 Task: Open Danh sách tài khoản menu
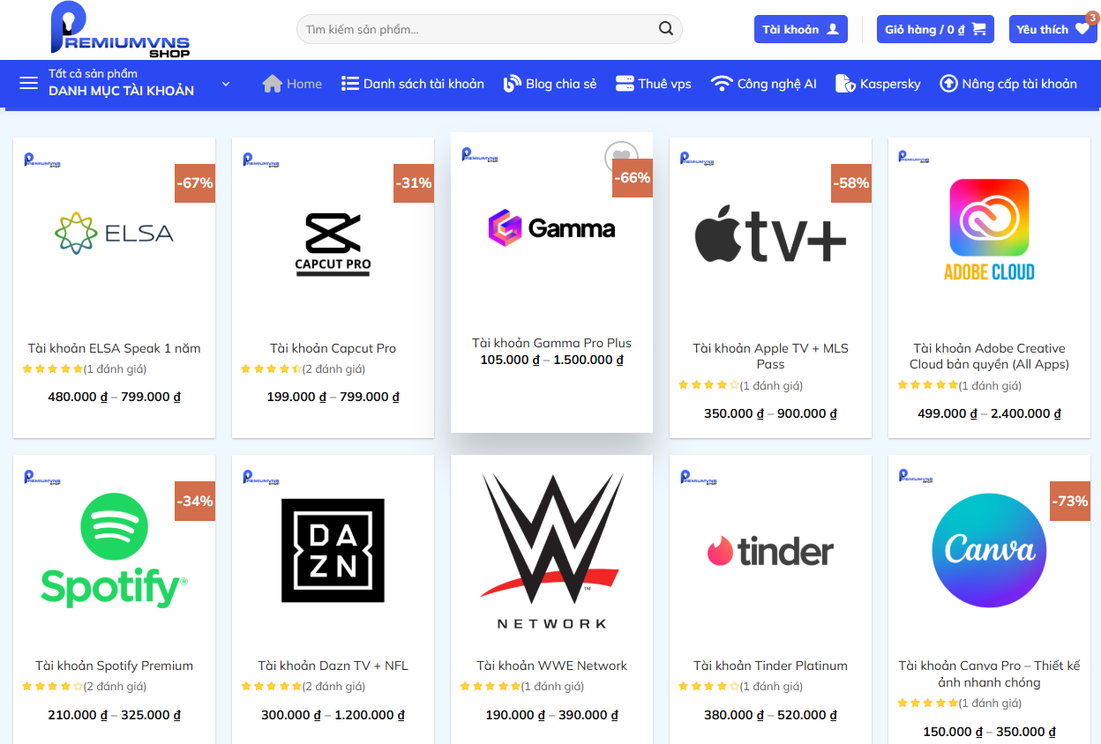pos(413,84)
